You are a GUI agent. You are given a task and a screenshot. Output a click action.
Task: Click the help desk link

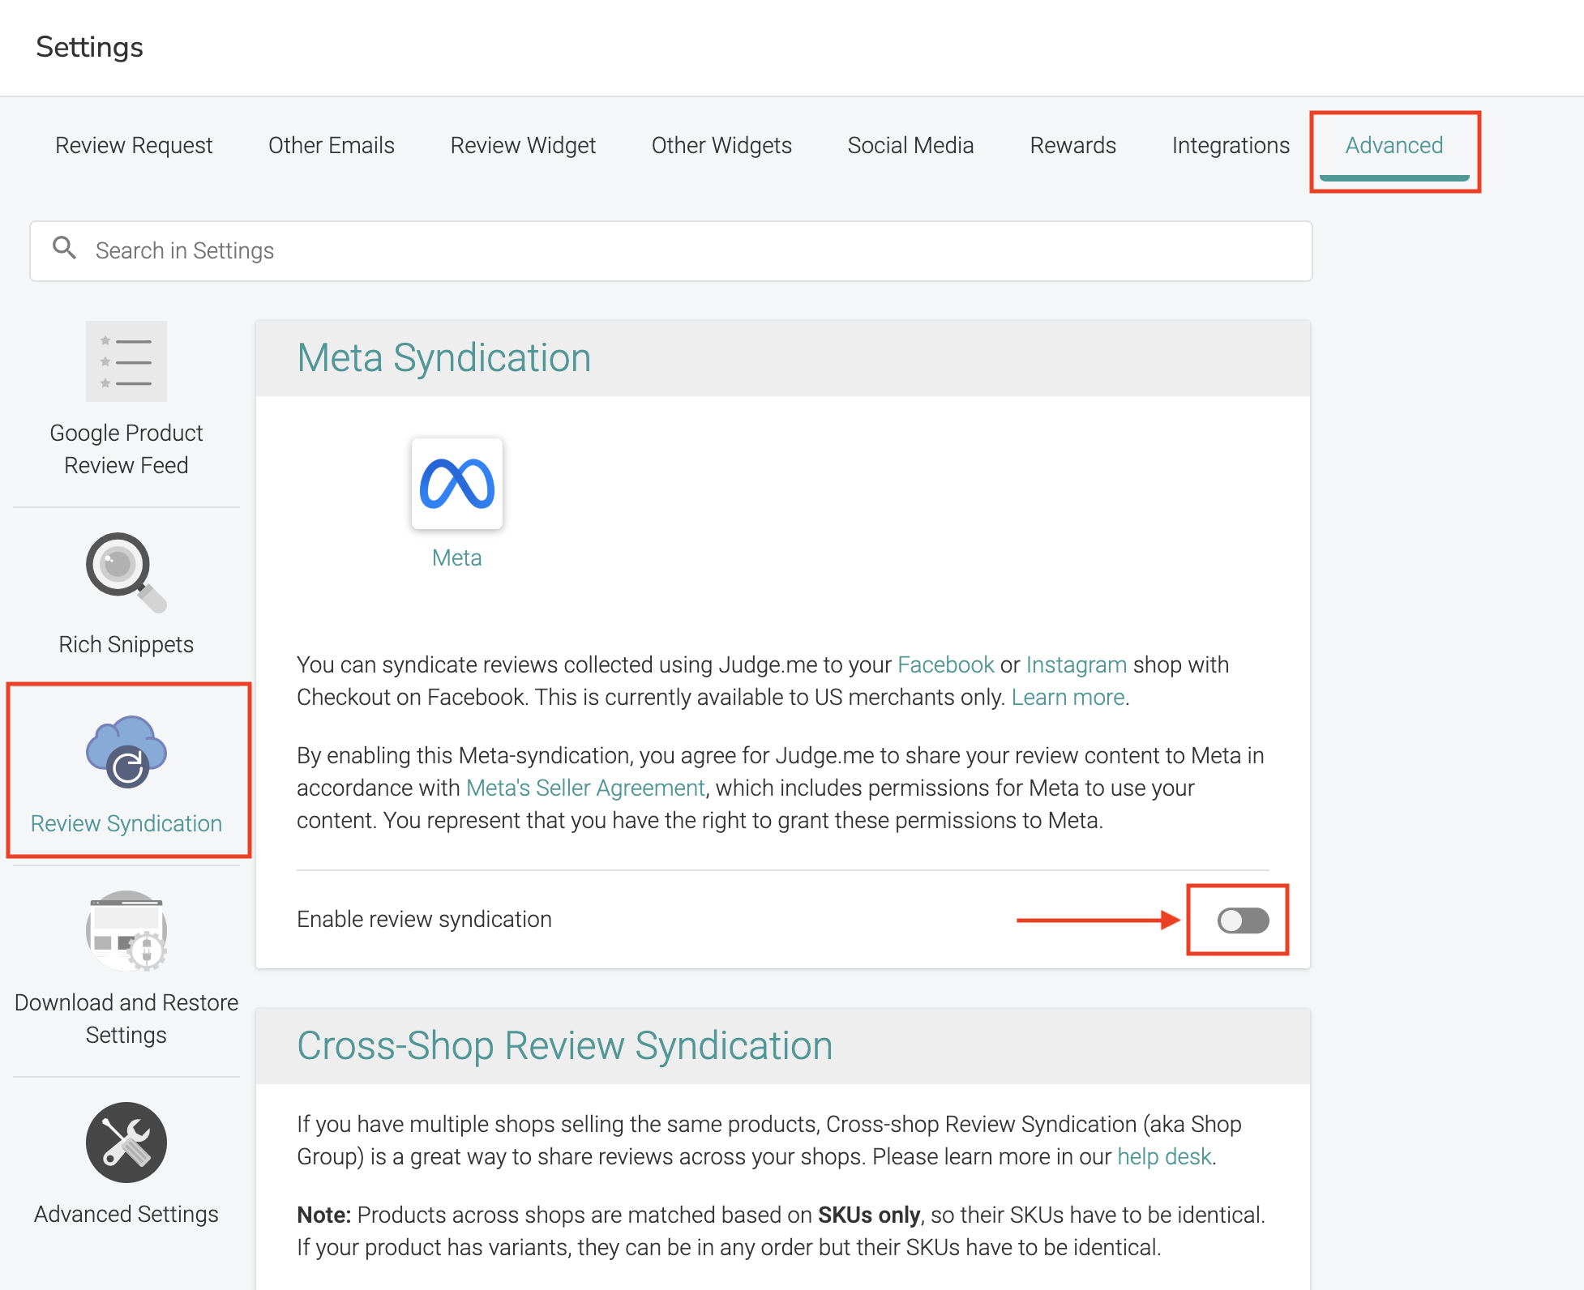click(x=1164, y=1156)
